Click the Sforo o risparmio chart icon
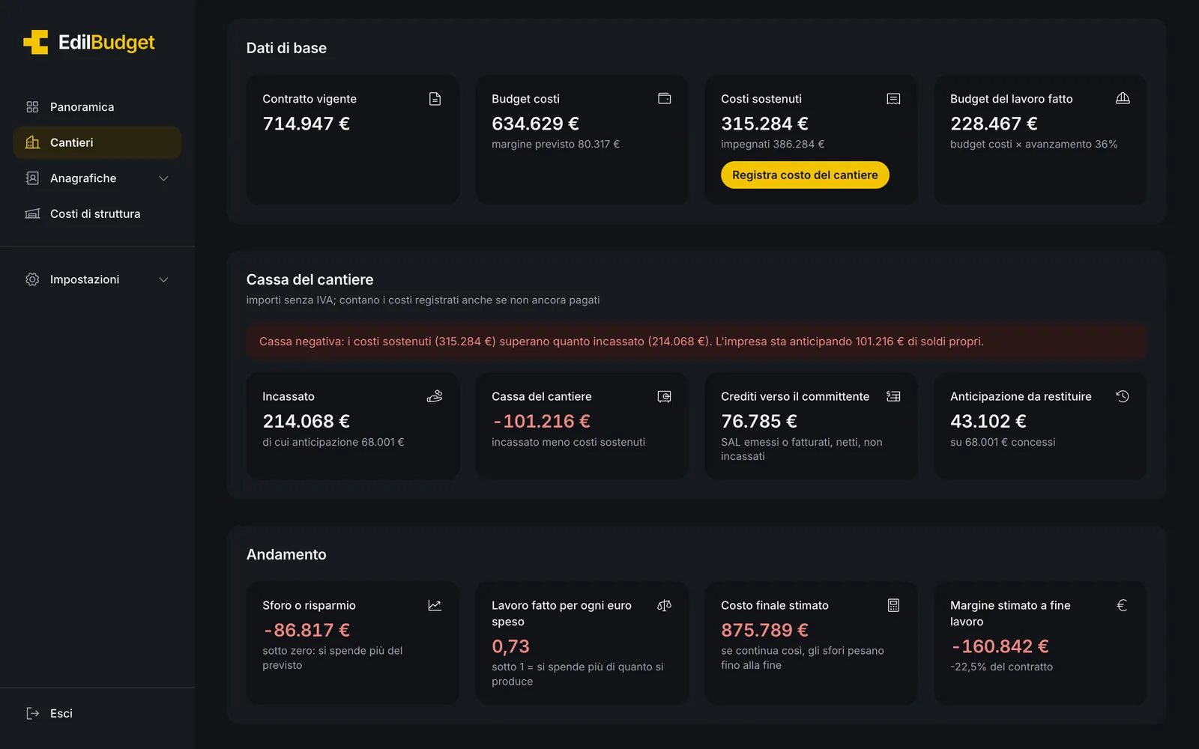Image resolution: width=1199 pixels, height=749 pixels. 435,605
